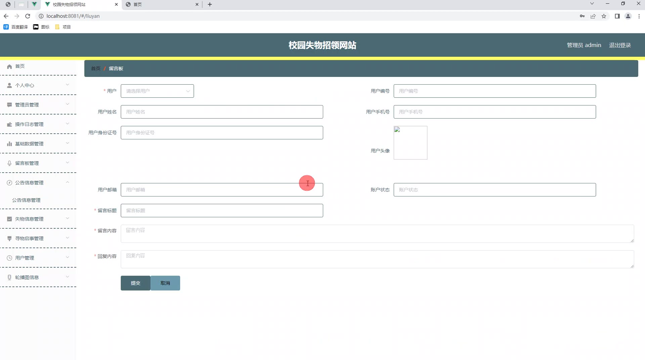Open the 项目 bookmarks folder
The height and width of the screenshot is (360, 645).
pyautogui.click(x=63, y=27)
